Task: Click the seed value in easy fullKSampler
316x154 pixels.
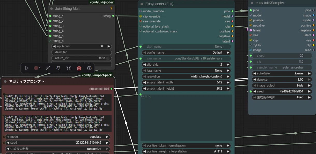Action: (291, 91)
